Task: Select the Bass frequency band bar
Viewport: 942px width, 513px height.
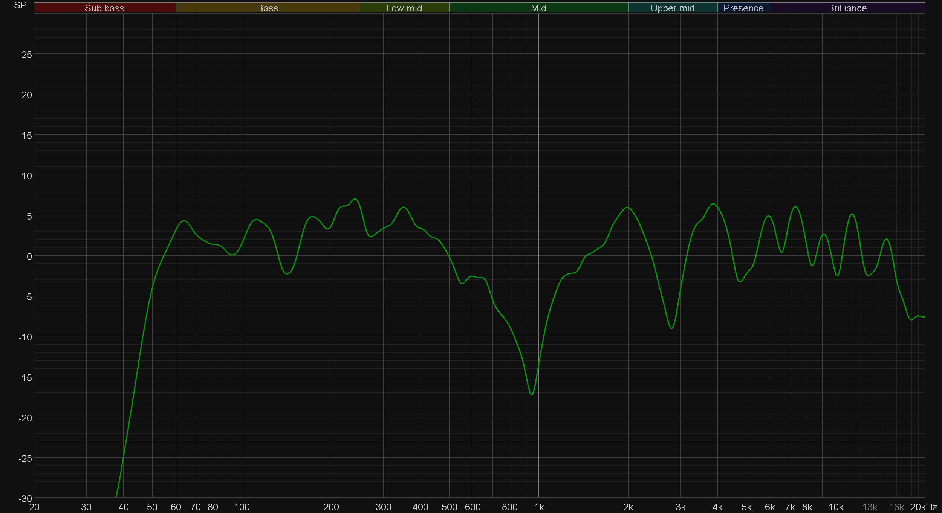Action: click(x=268, y=8)
